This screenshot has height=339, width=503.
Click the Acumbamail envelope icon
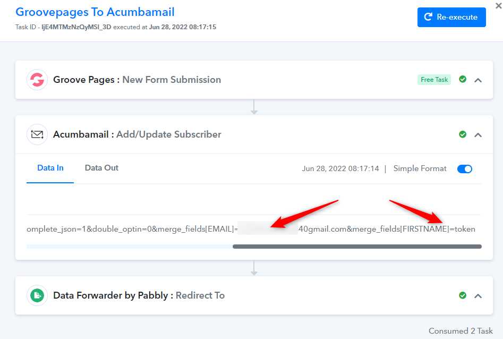pyautogui.click(x=37, y=135)
